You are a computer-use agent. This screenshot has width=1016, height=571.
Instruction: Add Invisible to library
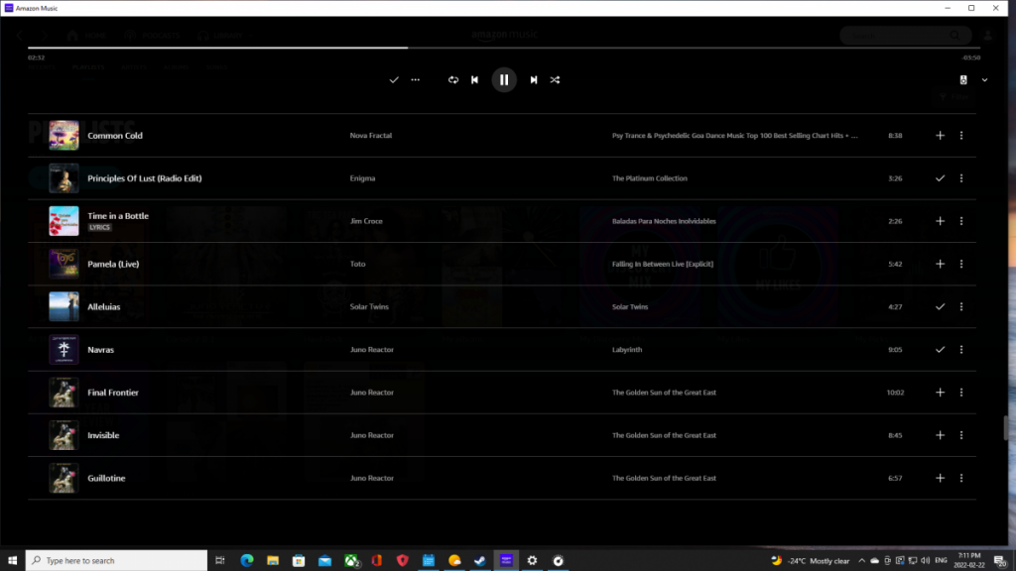coord(940,435)
